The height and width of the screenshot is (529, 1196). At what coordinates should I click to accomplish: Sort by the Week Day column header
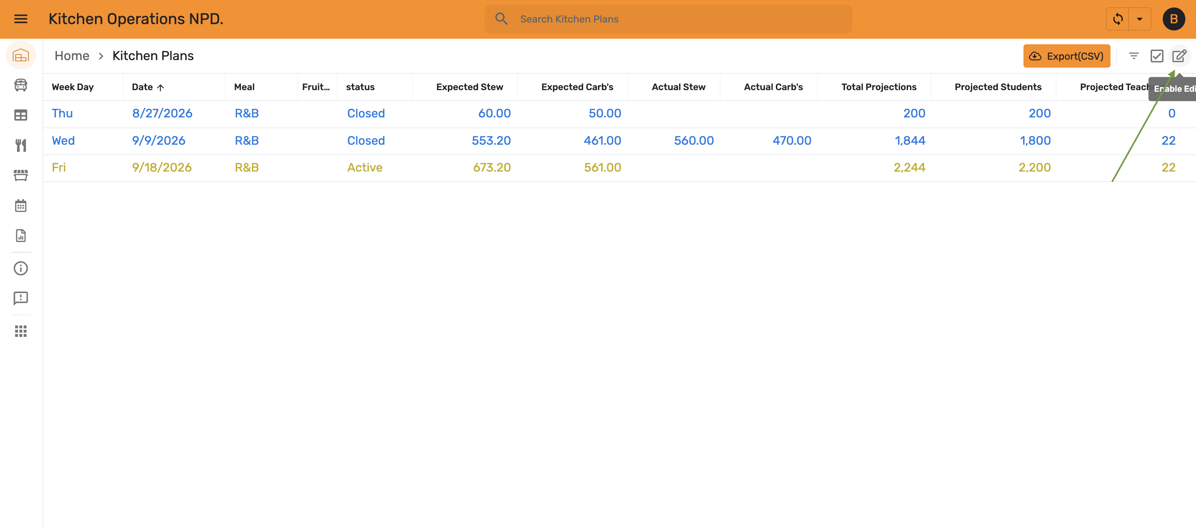72,87
